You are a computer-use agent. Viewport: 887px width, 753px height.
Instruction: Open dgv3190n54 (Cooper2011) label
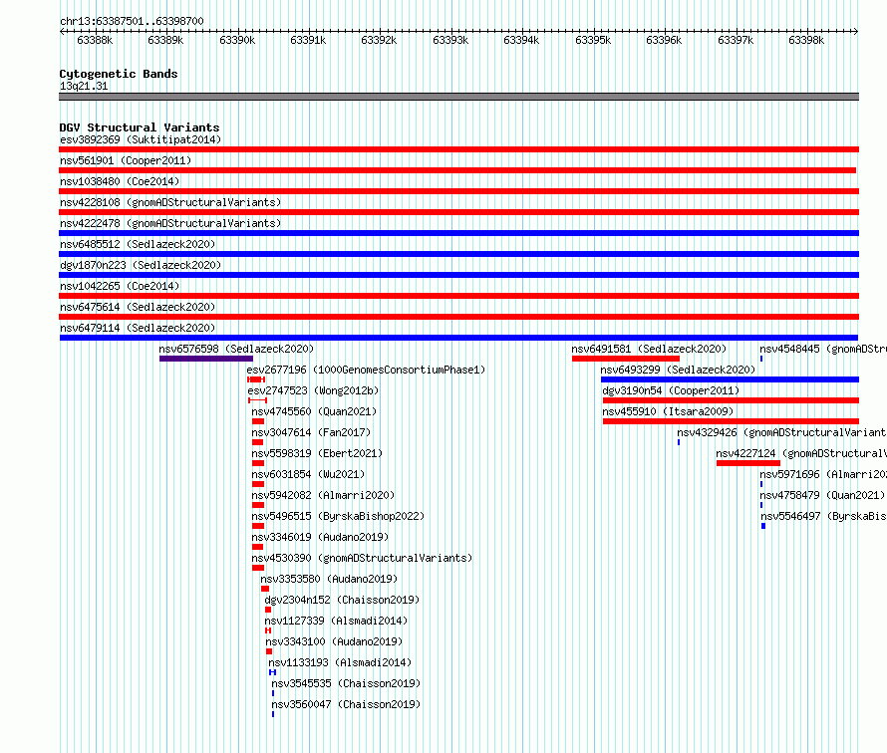tap(671, 390)
